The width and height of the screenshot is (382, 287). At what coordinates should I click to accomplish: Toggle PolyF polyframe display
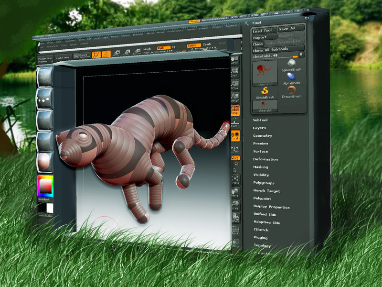tap(235, 231)
